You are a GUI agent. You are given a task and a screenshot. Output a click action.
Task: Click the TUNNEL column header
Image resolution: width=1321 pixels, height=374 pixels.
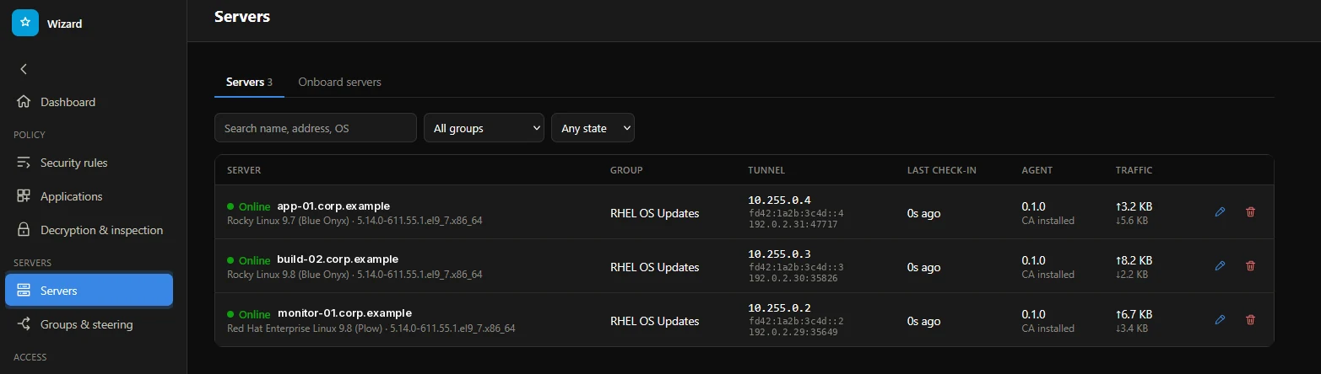point(766,170)
